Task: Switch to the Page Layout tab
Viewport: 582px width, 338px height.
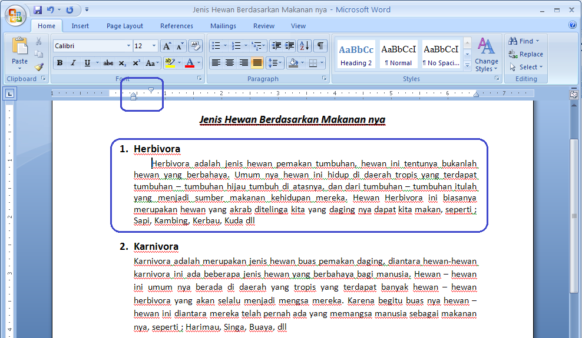Action: tap(125, 26)
